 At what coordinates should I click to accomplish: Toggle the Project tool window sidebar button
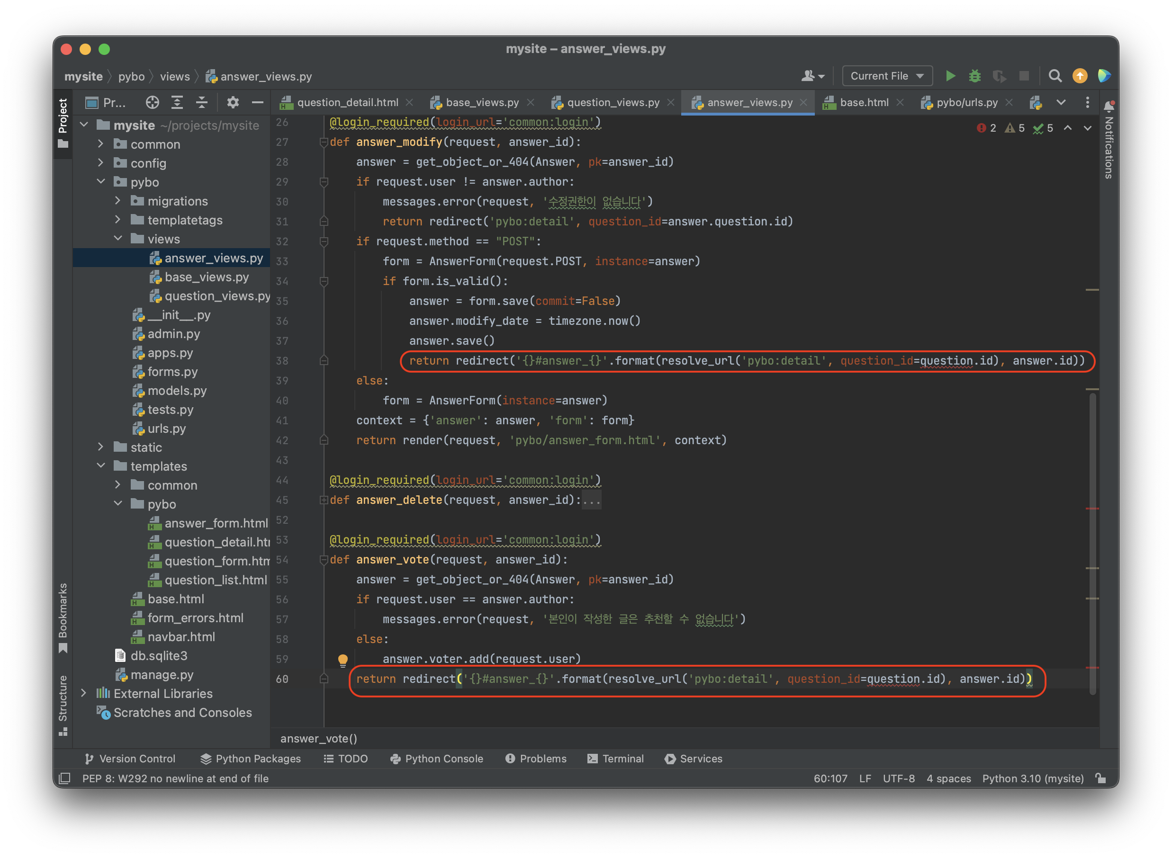(63, 122)
